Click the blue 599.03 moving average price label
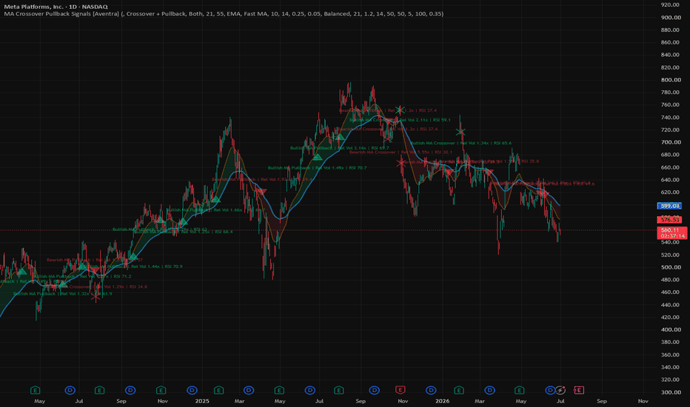690x407 pixels. pyautogui.click(x=669, y=206)
